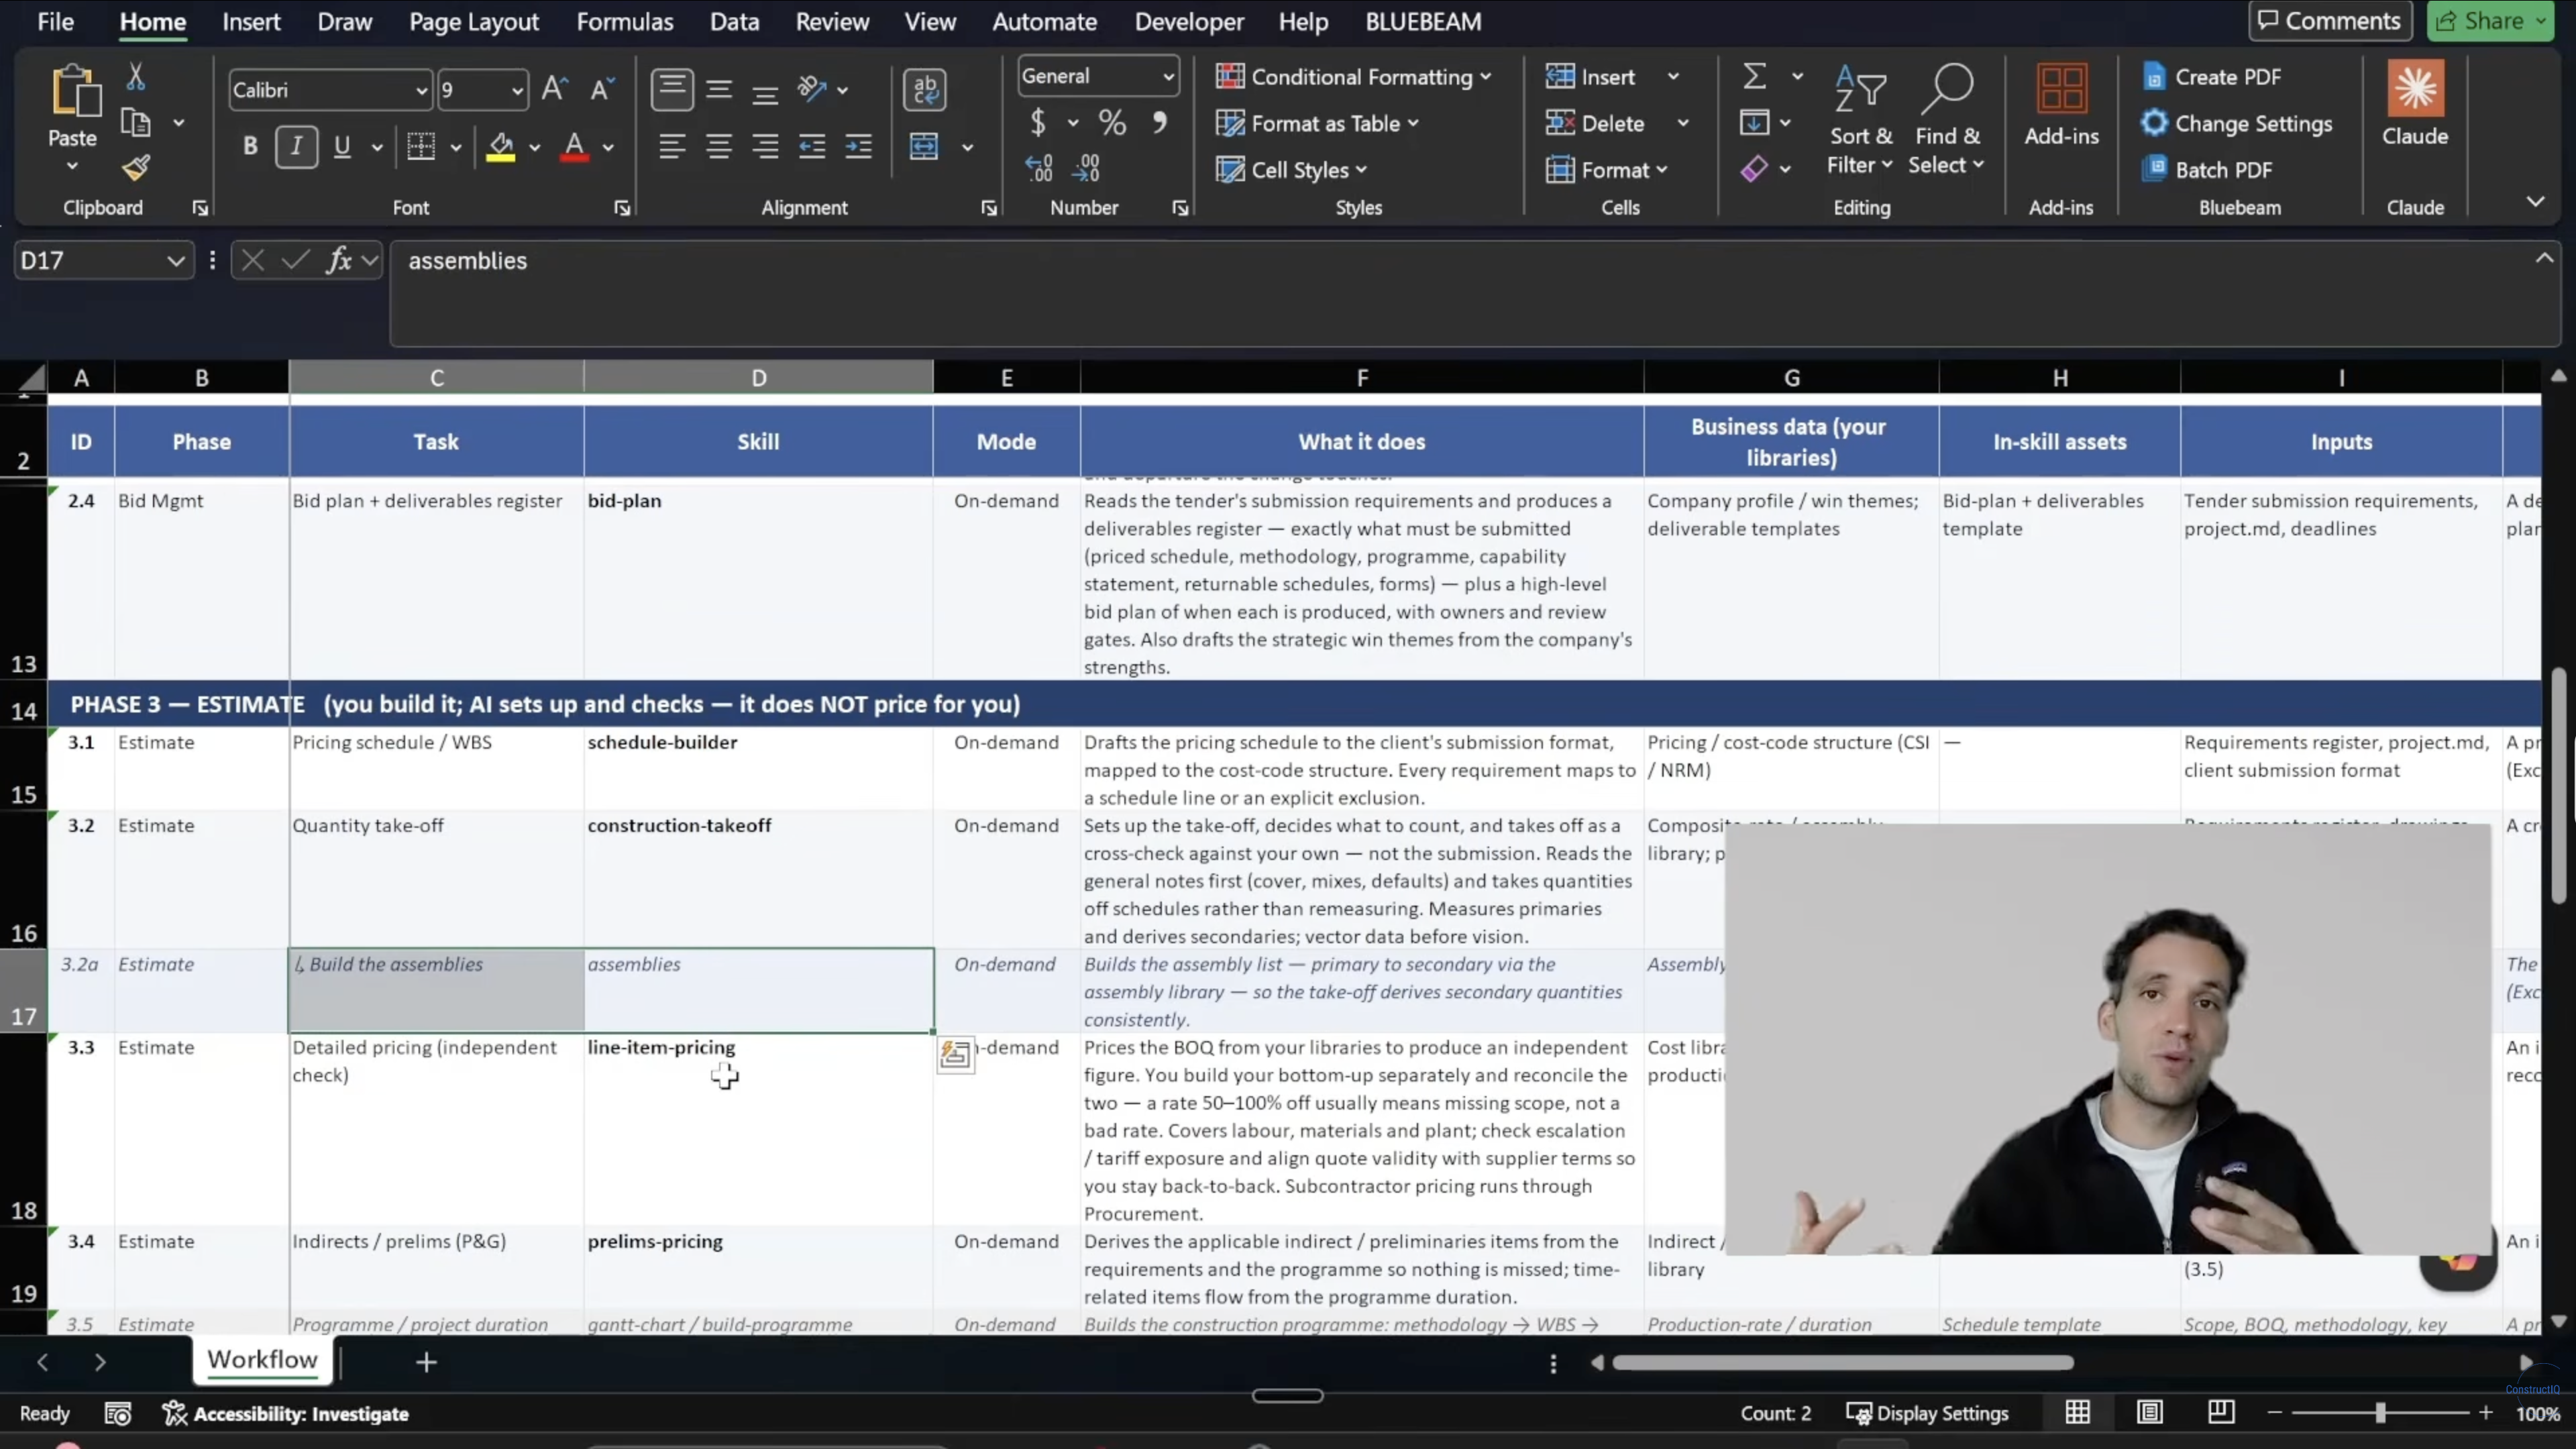Open the Page Layout ribbon tab
This screenshot has width=2576, height=1449.
click(x=474, y=21)
